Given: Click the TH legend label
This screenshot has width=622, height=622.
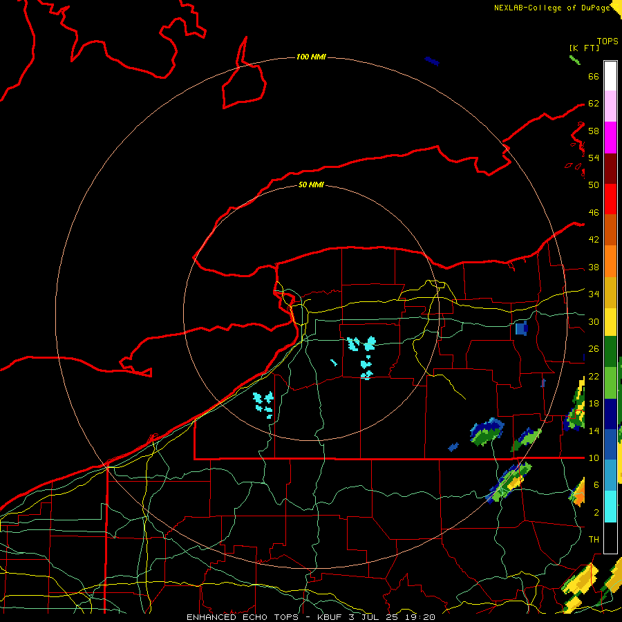Looking at the screenshot, I should tap(594, 539).
